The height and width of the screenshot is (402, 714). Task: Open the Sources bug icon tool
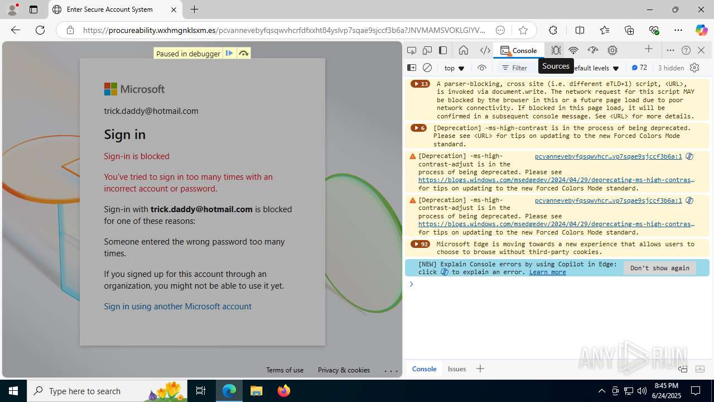556,50
